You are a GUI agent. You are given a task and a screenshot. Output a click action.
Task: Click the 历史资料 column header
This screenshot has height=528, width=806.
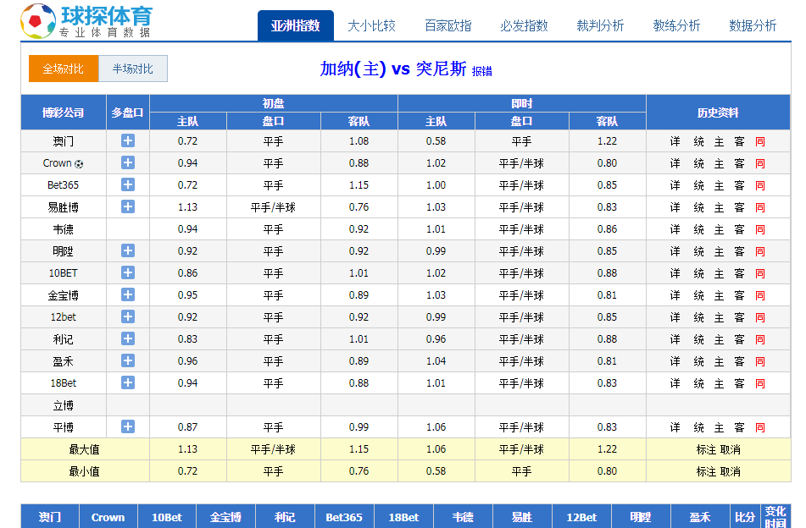pyautogui.click(x=718, y=113)
